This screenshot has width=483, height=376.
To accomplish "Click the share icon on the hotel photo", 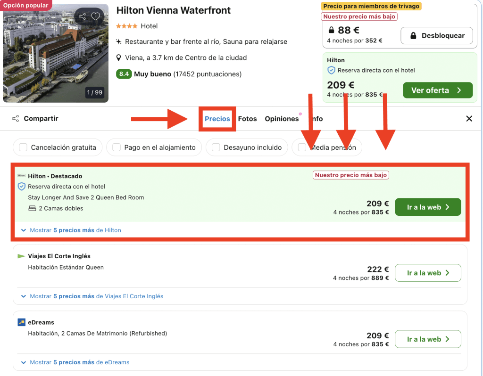I will pos(83,16).
